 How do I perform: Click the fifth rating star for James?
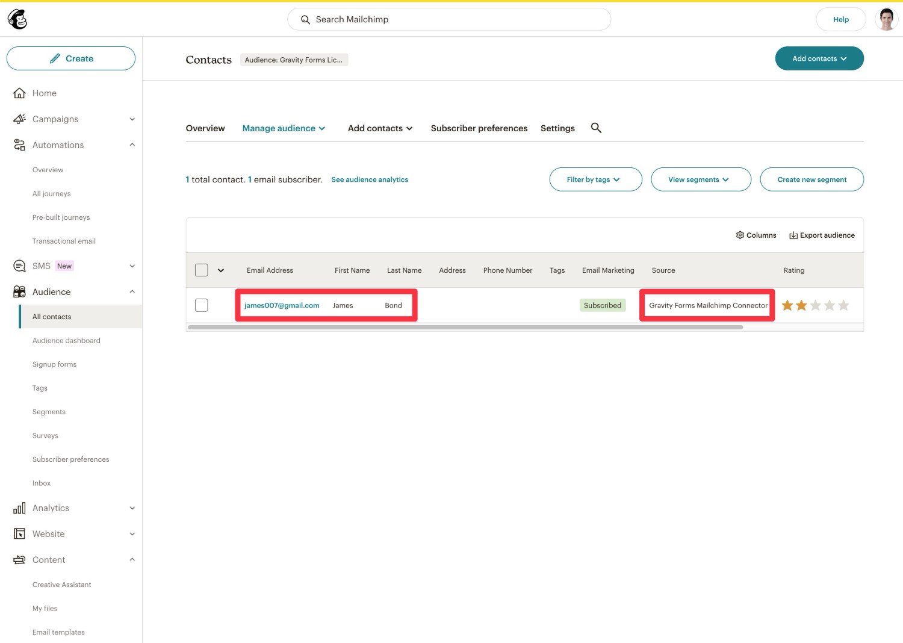click(843, 305)
